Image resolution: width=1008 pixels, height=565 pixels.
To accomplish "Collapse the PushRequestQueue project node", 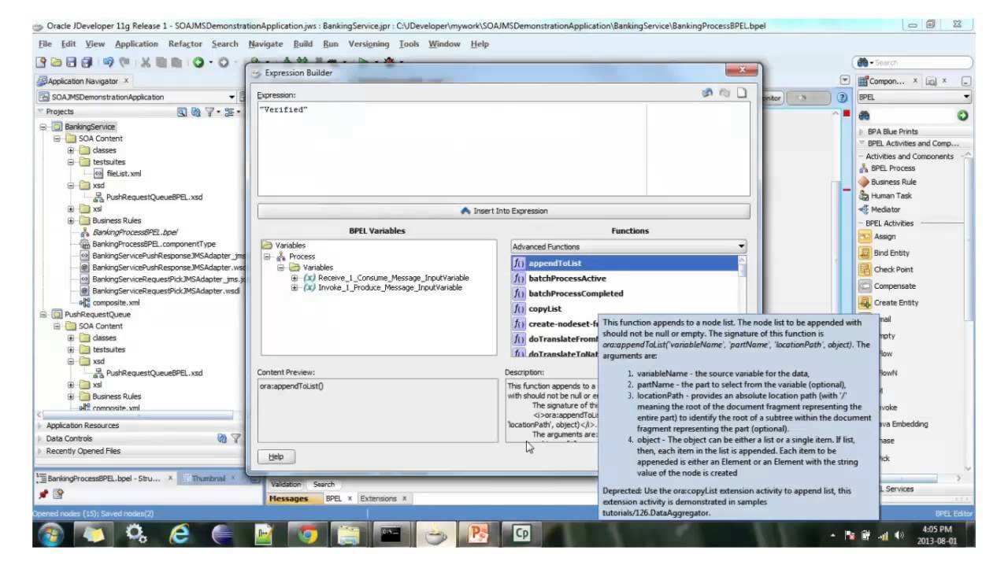I will pos(43,314).
